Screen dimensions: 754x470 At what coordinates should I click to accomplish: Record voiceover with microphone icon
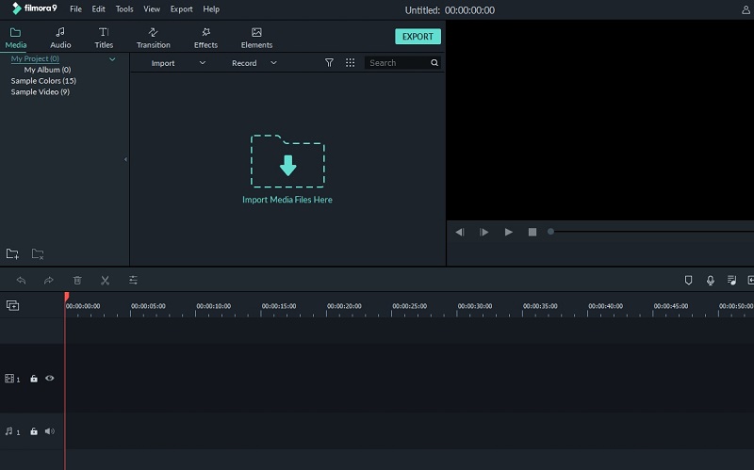click(711, 280)
